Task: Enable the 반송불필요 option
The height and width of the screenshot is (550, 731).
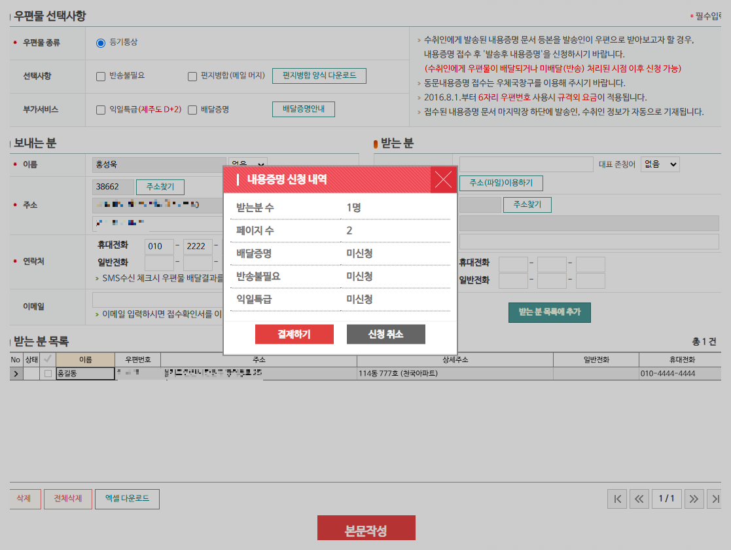Action: [x=102, y=75]
